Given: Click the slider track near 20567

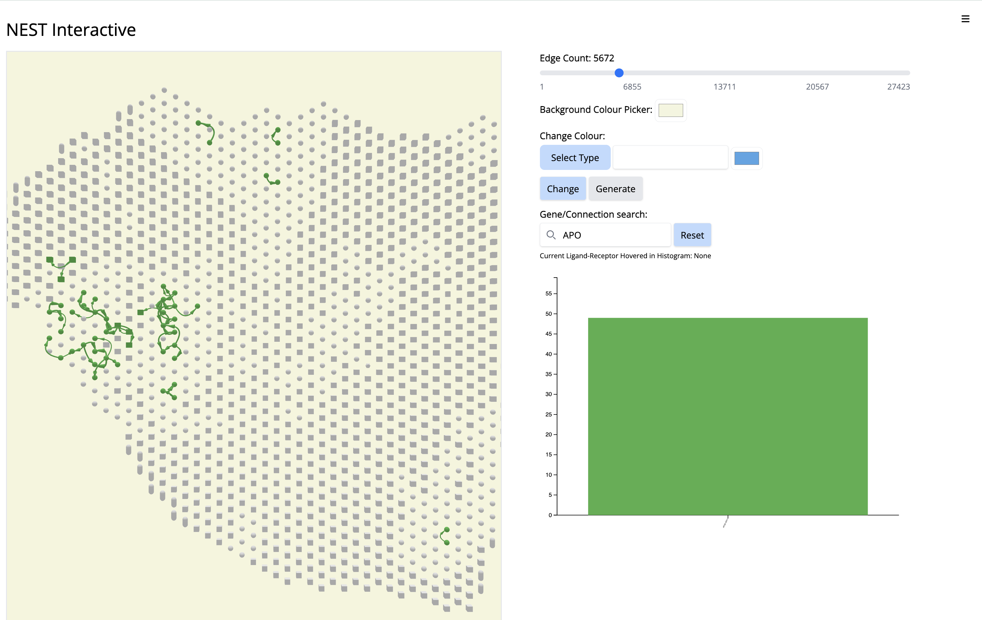Looking at the screenshot, I should point(817,73).
